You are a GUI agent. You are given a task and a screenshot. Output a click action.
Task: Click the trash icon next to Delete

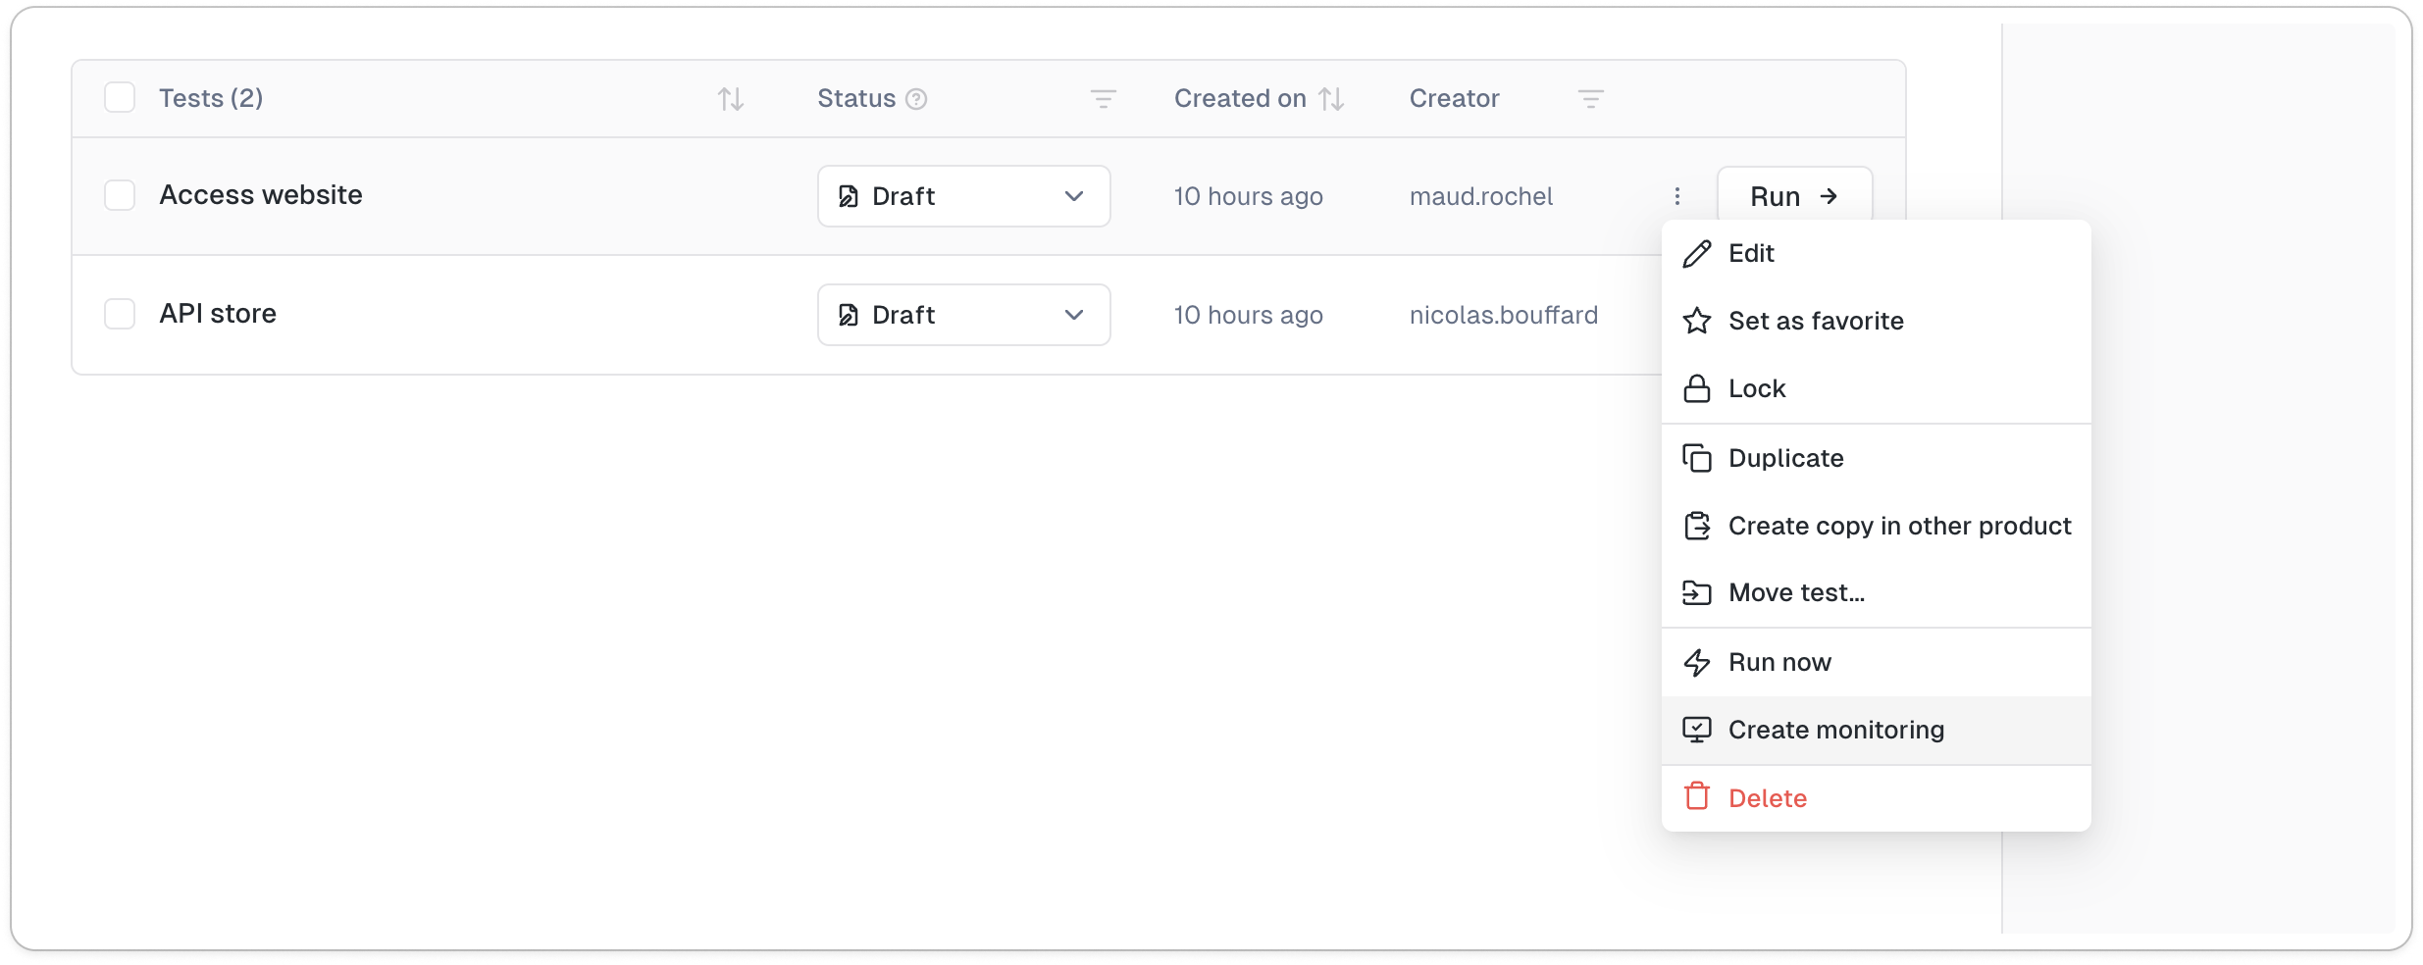click(x=1697, y=796)
